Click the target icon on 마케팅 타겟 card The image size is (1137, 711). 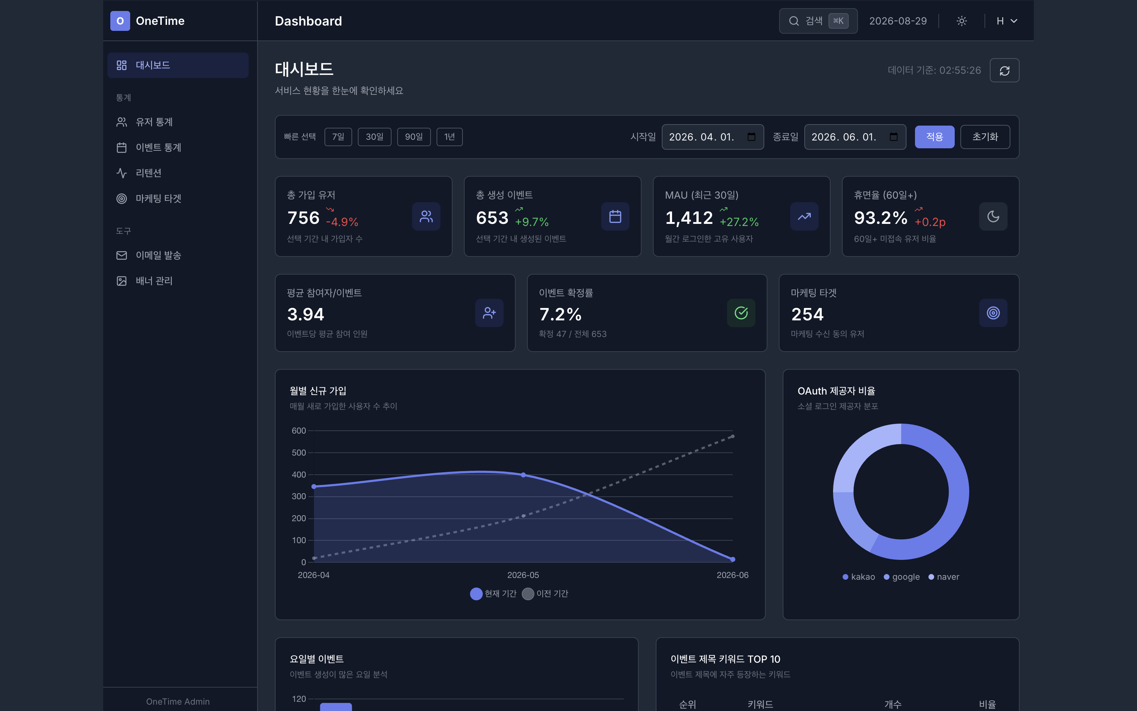tap(993, 313)
